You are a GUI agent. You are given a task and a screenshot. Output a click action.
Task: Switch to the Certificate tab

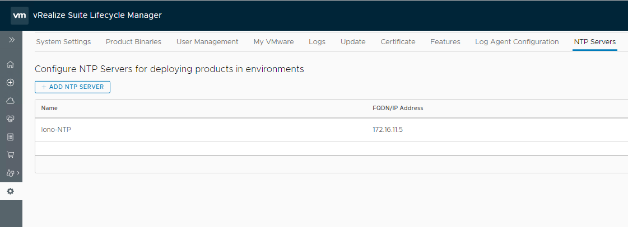[398, 42]
